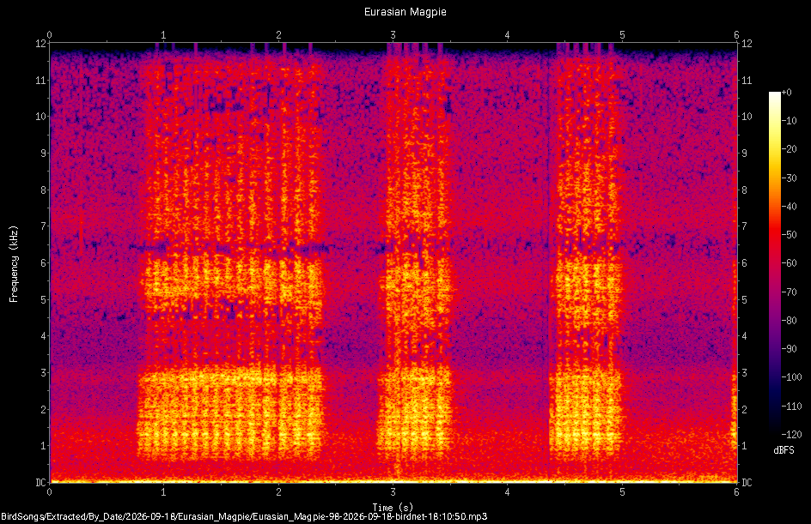Click the "2" second tick on the bottom time axis
This screenshot has height=524, width=811.
pyautogui.click(x=278, y=492)
